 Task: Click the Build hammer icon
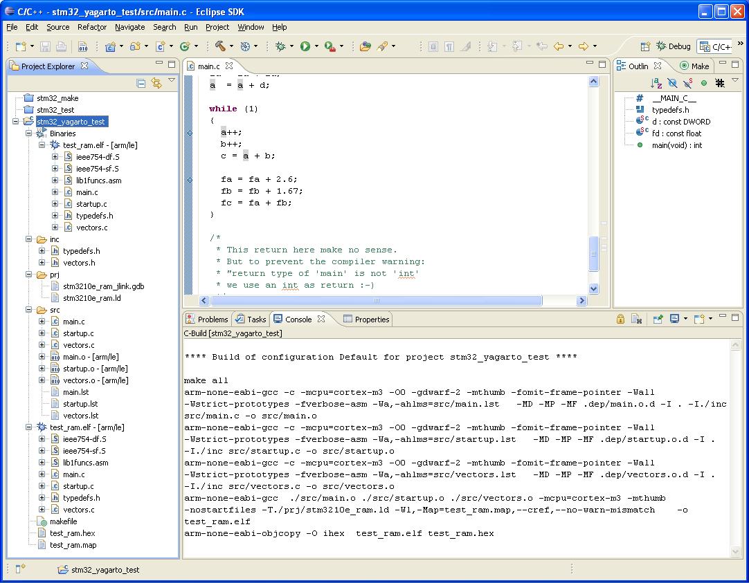[x=219, y=46]
